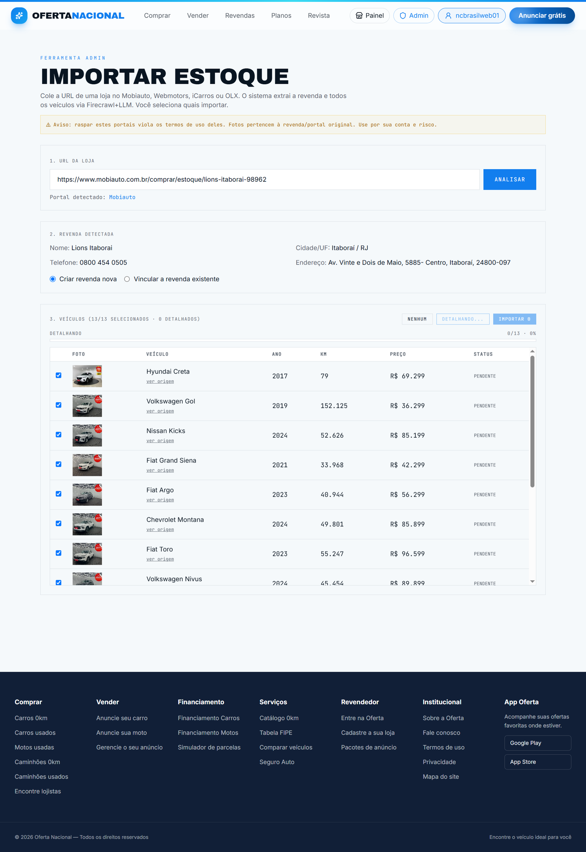The image size is (586, 852).
Task: Uncheck the Nissan Kicks checkbox
Action: tap(58, 435)
